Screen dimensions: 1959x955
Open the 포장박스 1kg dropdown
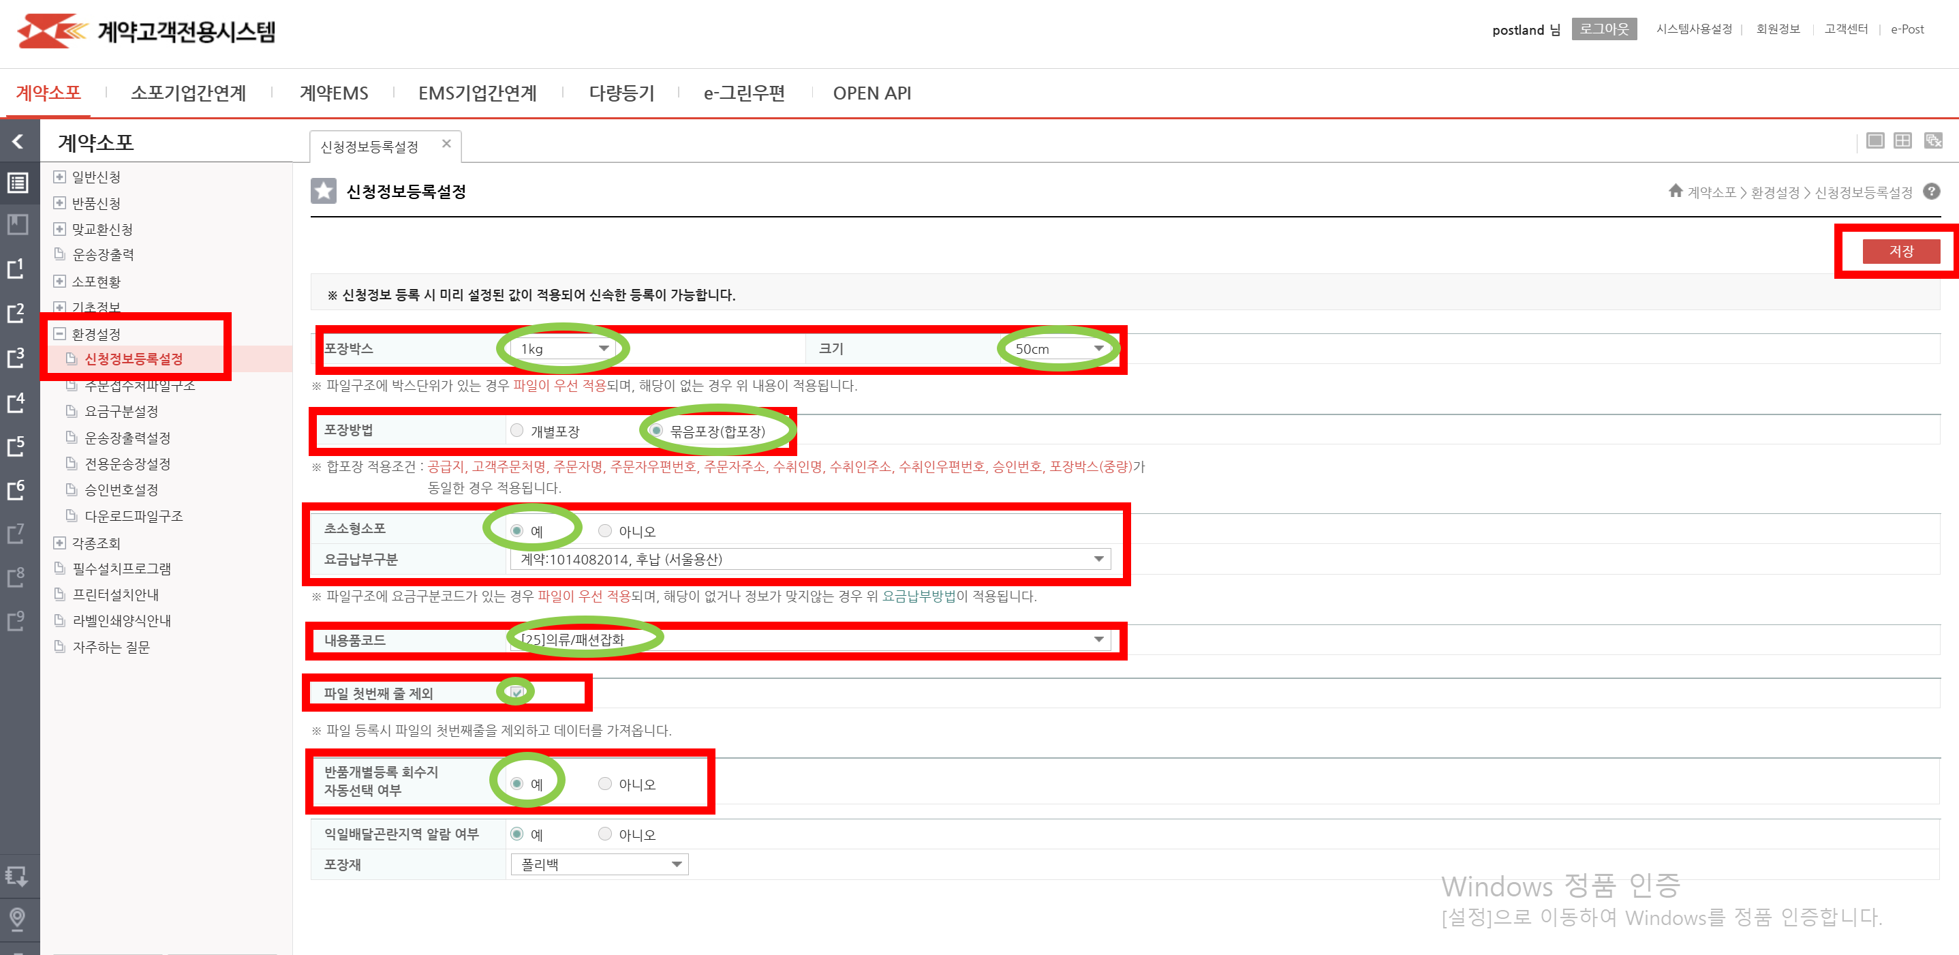point(564,348)
